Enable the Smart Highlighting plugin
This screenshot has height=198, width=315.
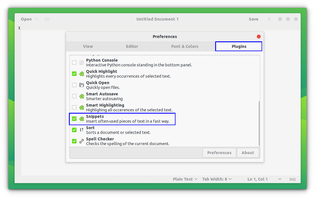(74, 107)
